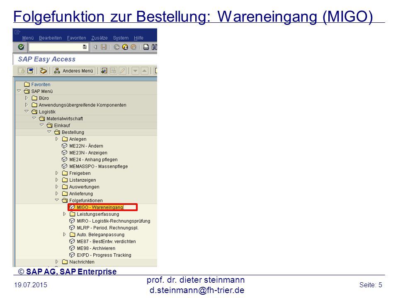Viewport: 398px width, 298px height.
Task: Collapse the Bestellung node
Action: pyautogui.click(x=49, y=132)
